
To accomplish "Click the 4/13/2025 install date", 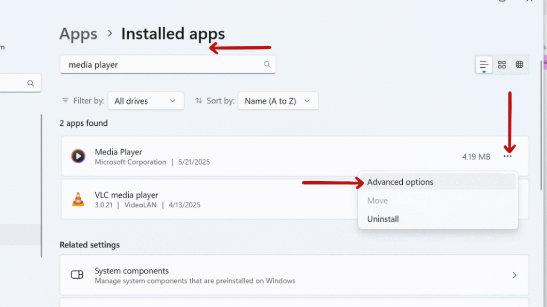I will click(184, 205).
